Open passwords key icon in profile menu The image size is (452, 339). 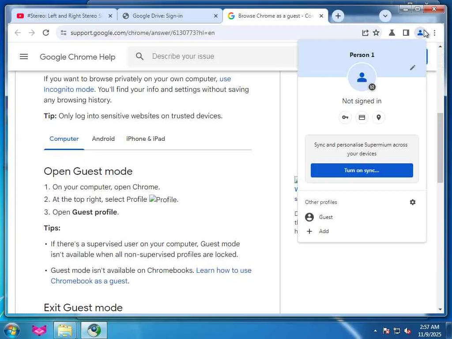[345, 117]
